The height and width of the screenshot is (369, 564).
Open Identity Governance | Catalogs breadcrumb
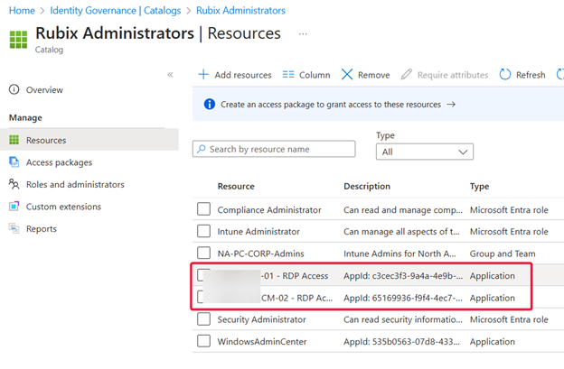pos(116,11)
